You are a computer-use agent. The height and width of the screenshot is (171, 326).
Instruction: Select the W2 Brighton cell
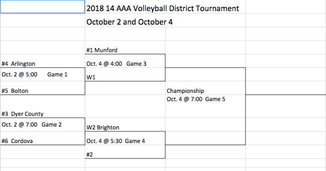(125, 125)
